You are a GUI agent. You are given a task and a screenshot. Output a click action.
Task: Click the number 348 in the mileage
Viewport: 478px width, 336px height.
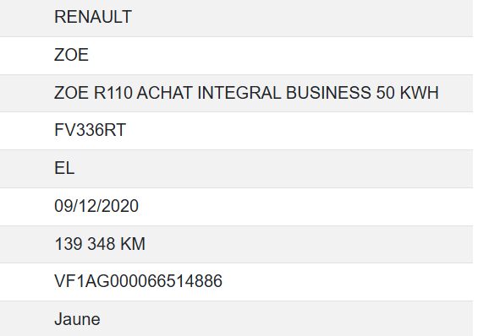pos(102,244)
